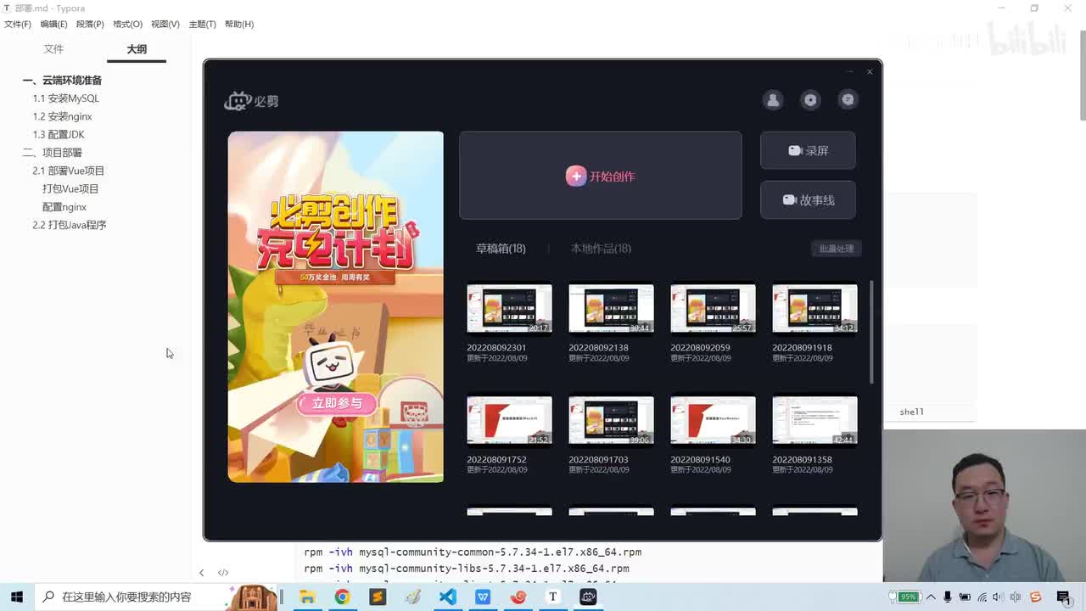Open 必剪 app from the taskbar
The image size is (1086, 611).
coord(588,597)
